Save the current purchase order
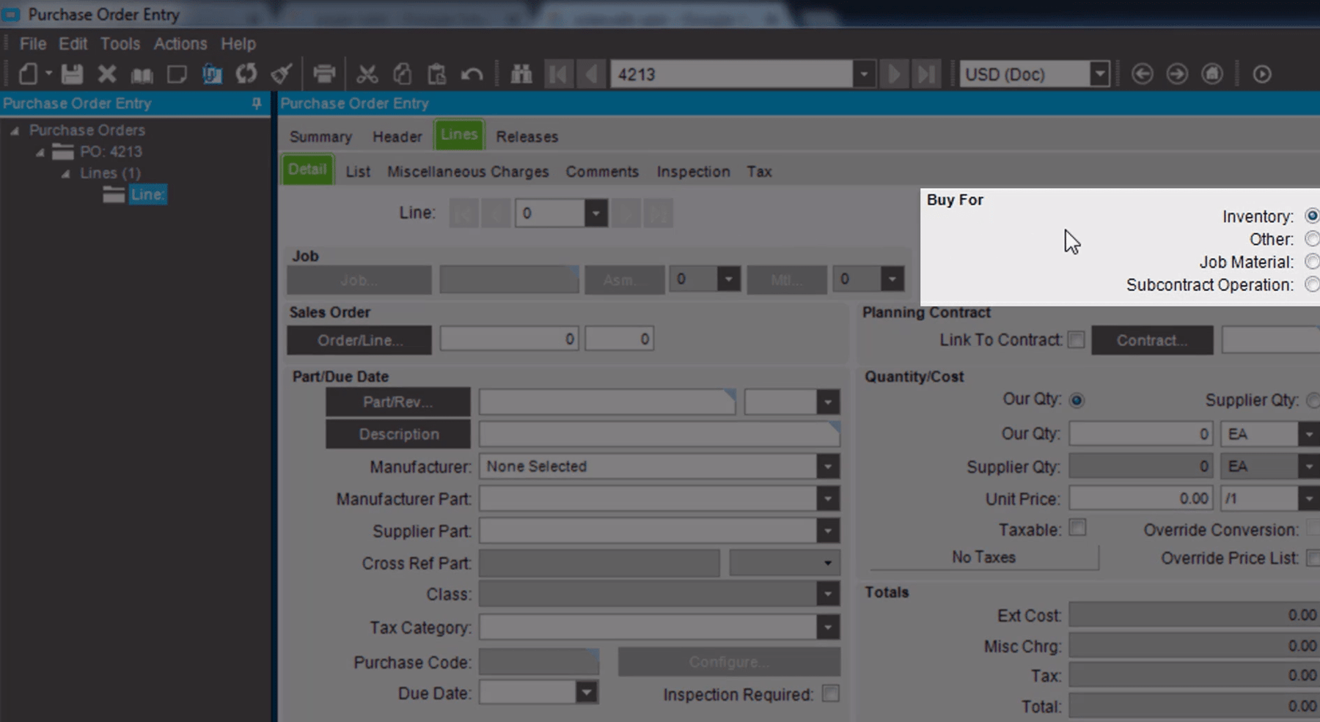Screen dimensions: 1320x722 (70, 73)
